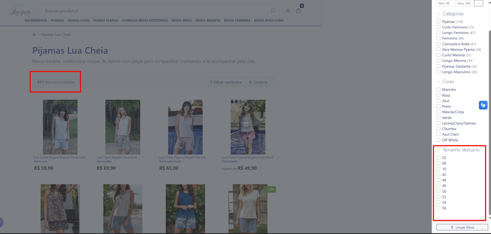Open the 33% discount product thumbnail
The width and height of the screenshot is (491, 234).
[x=248, y=208]
